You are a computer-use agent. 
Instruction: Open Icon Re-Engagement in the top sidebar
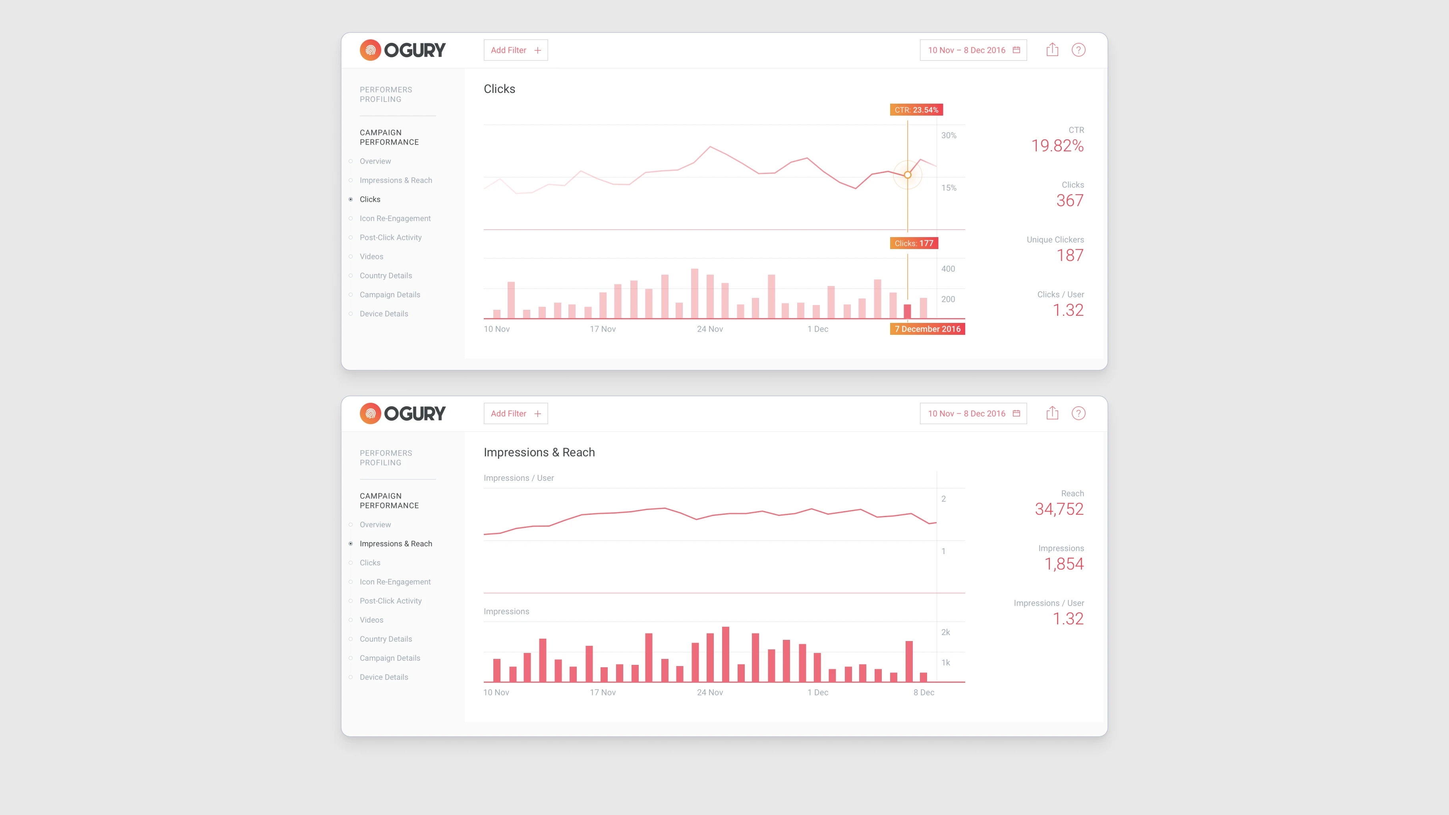395,218
